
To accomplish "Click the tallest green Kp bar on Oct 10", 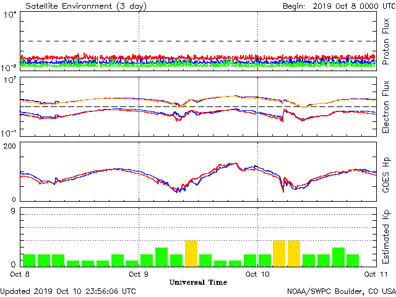I will pyautogui.click(x=338, y=257).
